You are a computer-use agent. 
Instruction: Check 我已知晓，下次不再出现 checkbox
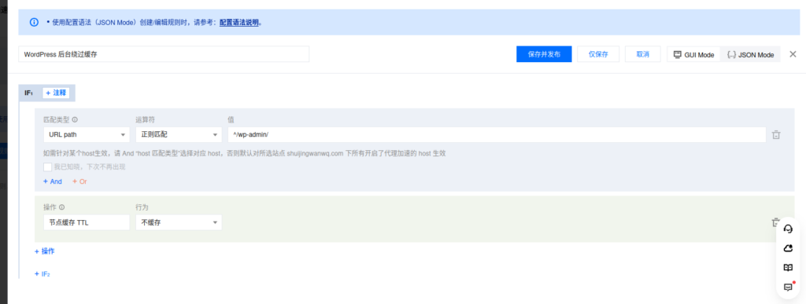pos(48,167)
